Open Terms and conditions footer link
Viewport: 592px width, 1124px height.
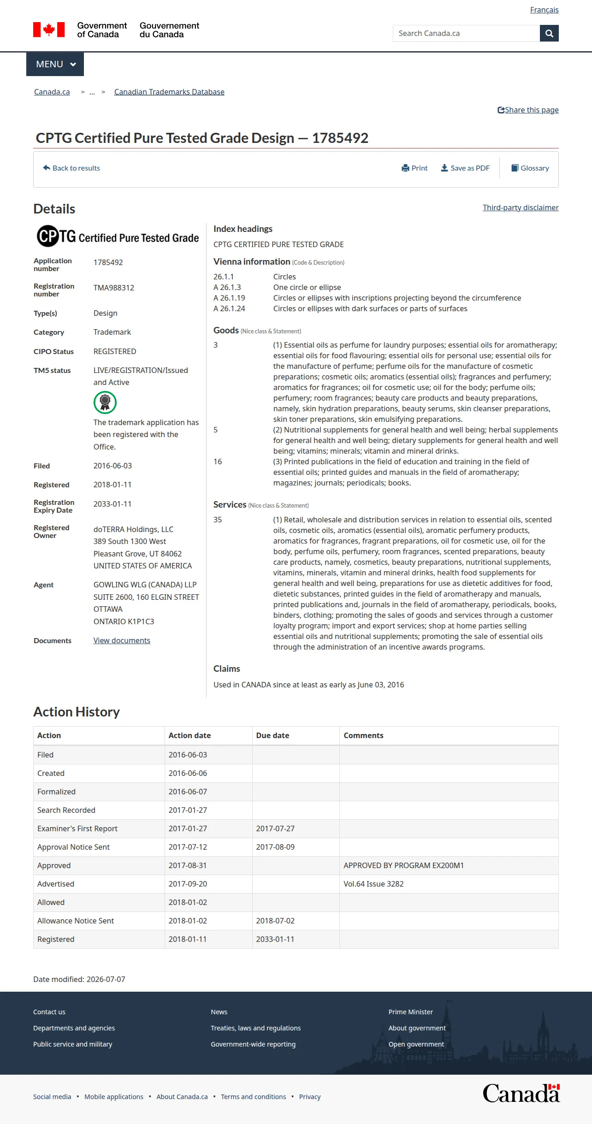254,1097
